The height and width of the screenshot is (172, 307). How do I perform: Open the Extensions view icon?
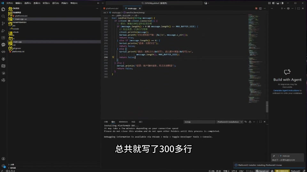point(3,38)
